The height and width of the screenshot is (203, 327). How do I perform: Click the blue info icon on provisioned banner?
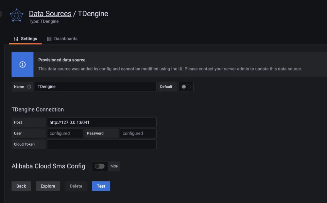coord(22,64)
